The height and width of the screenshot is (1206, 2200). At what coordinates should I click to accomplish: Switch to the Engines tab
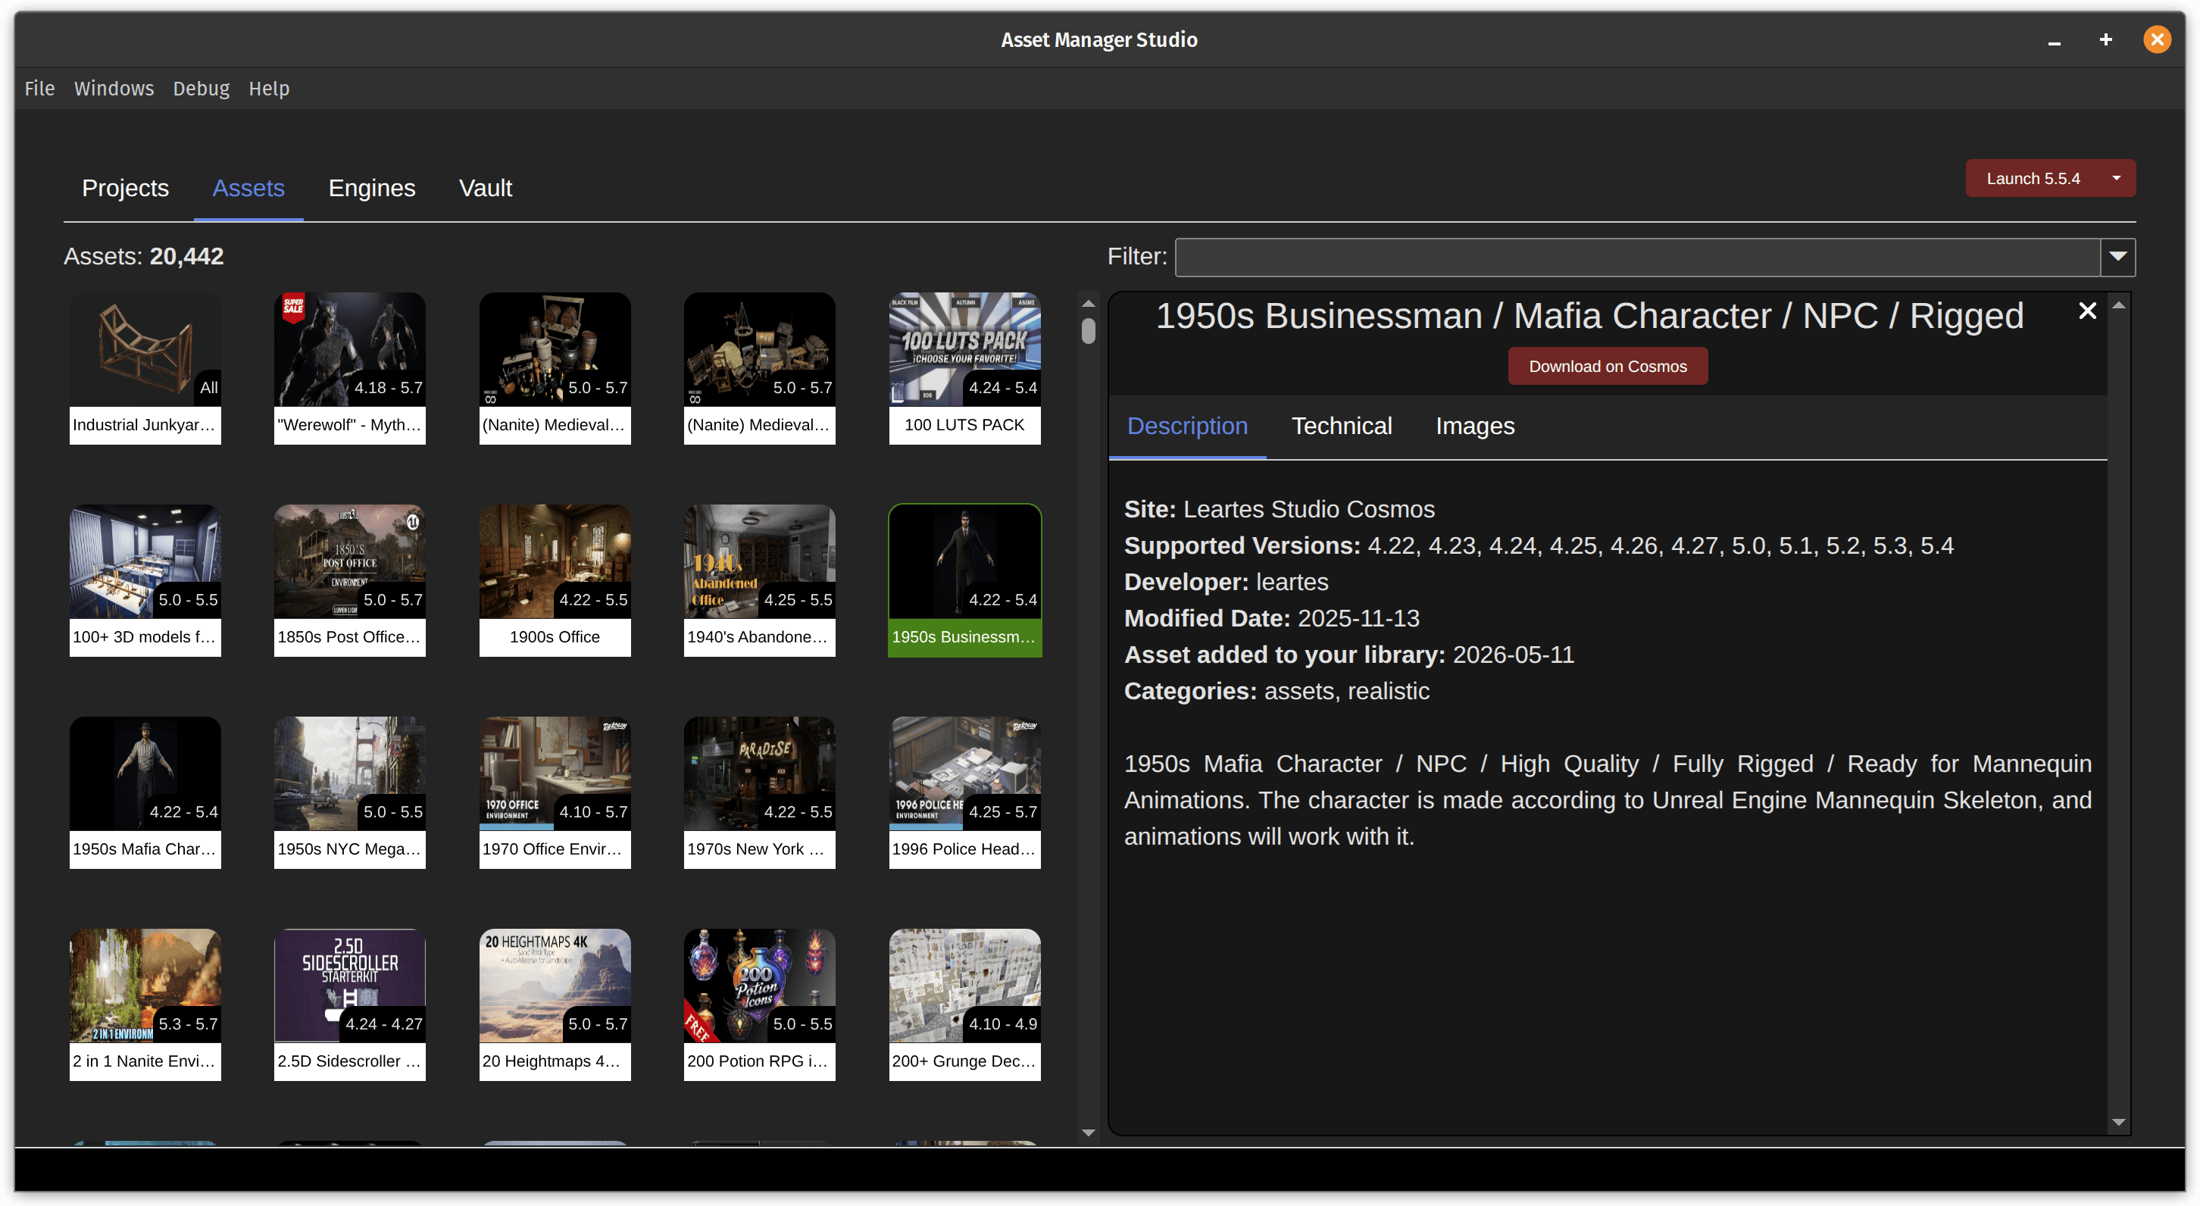tap(371, 188)
